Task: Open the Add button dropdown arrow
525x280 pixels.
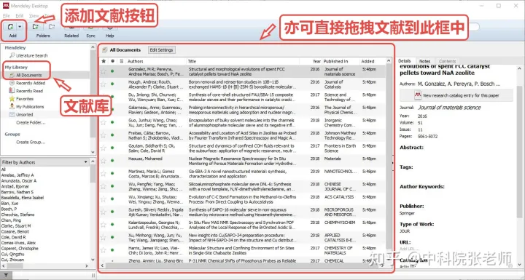Action: (x=20, y=27)
